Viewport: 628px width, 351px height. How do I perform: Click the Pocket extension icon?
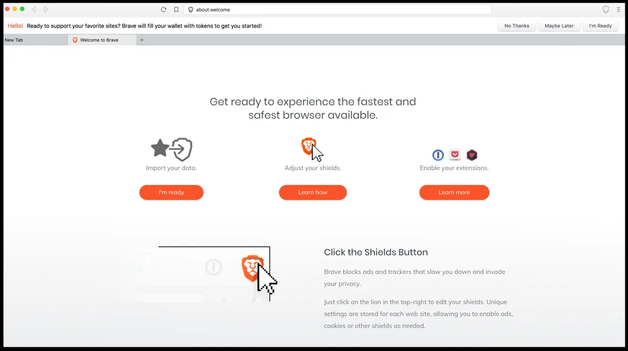455,155
